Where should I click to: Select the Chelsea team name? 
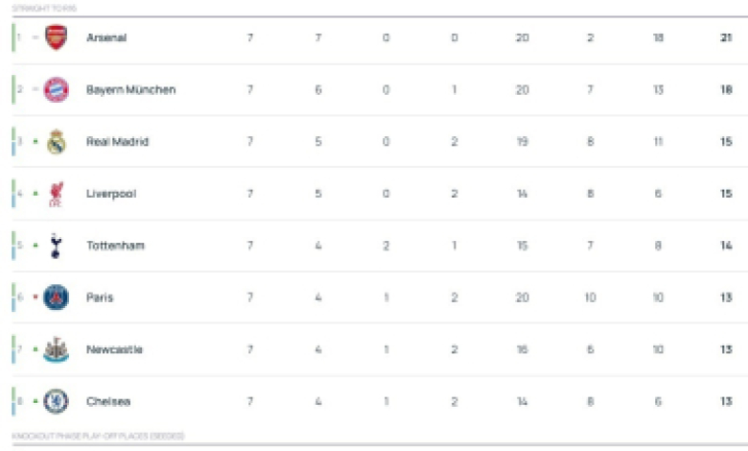click(x=108, y=401)
